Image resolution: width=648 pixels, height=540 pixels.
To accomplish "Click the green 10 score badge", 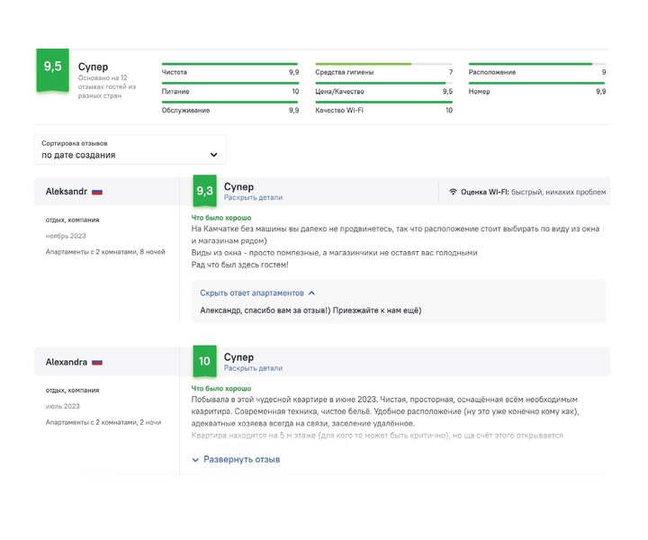I will 204,361.
